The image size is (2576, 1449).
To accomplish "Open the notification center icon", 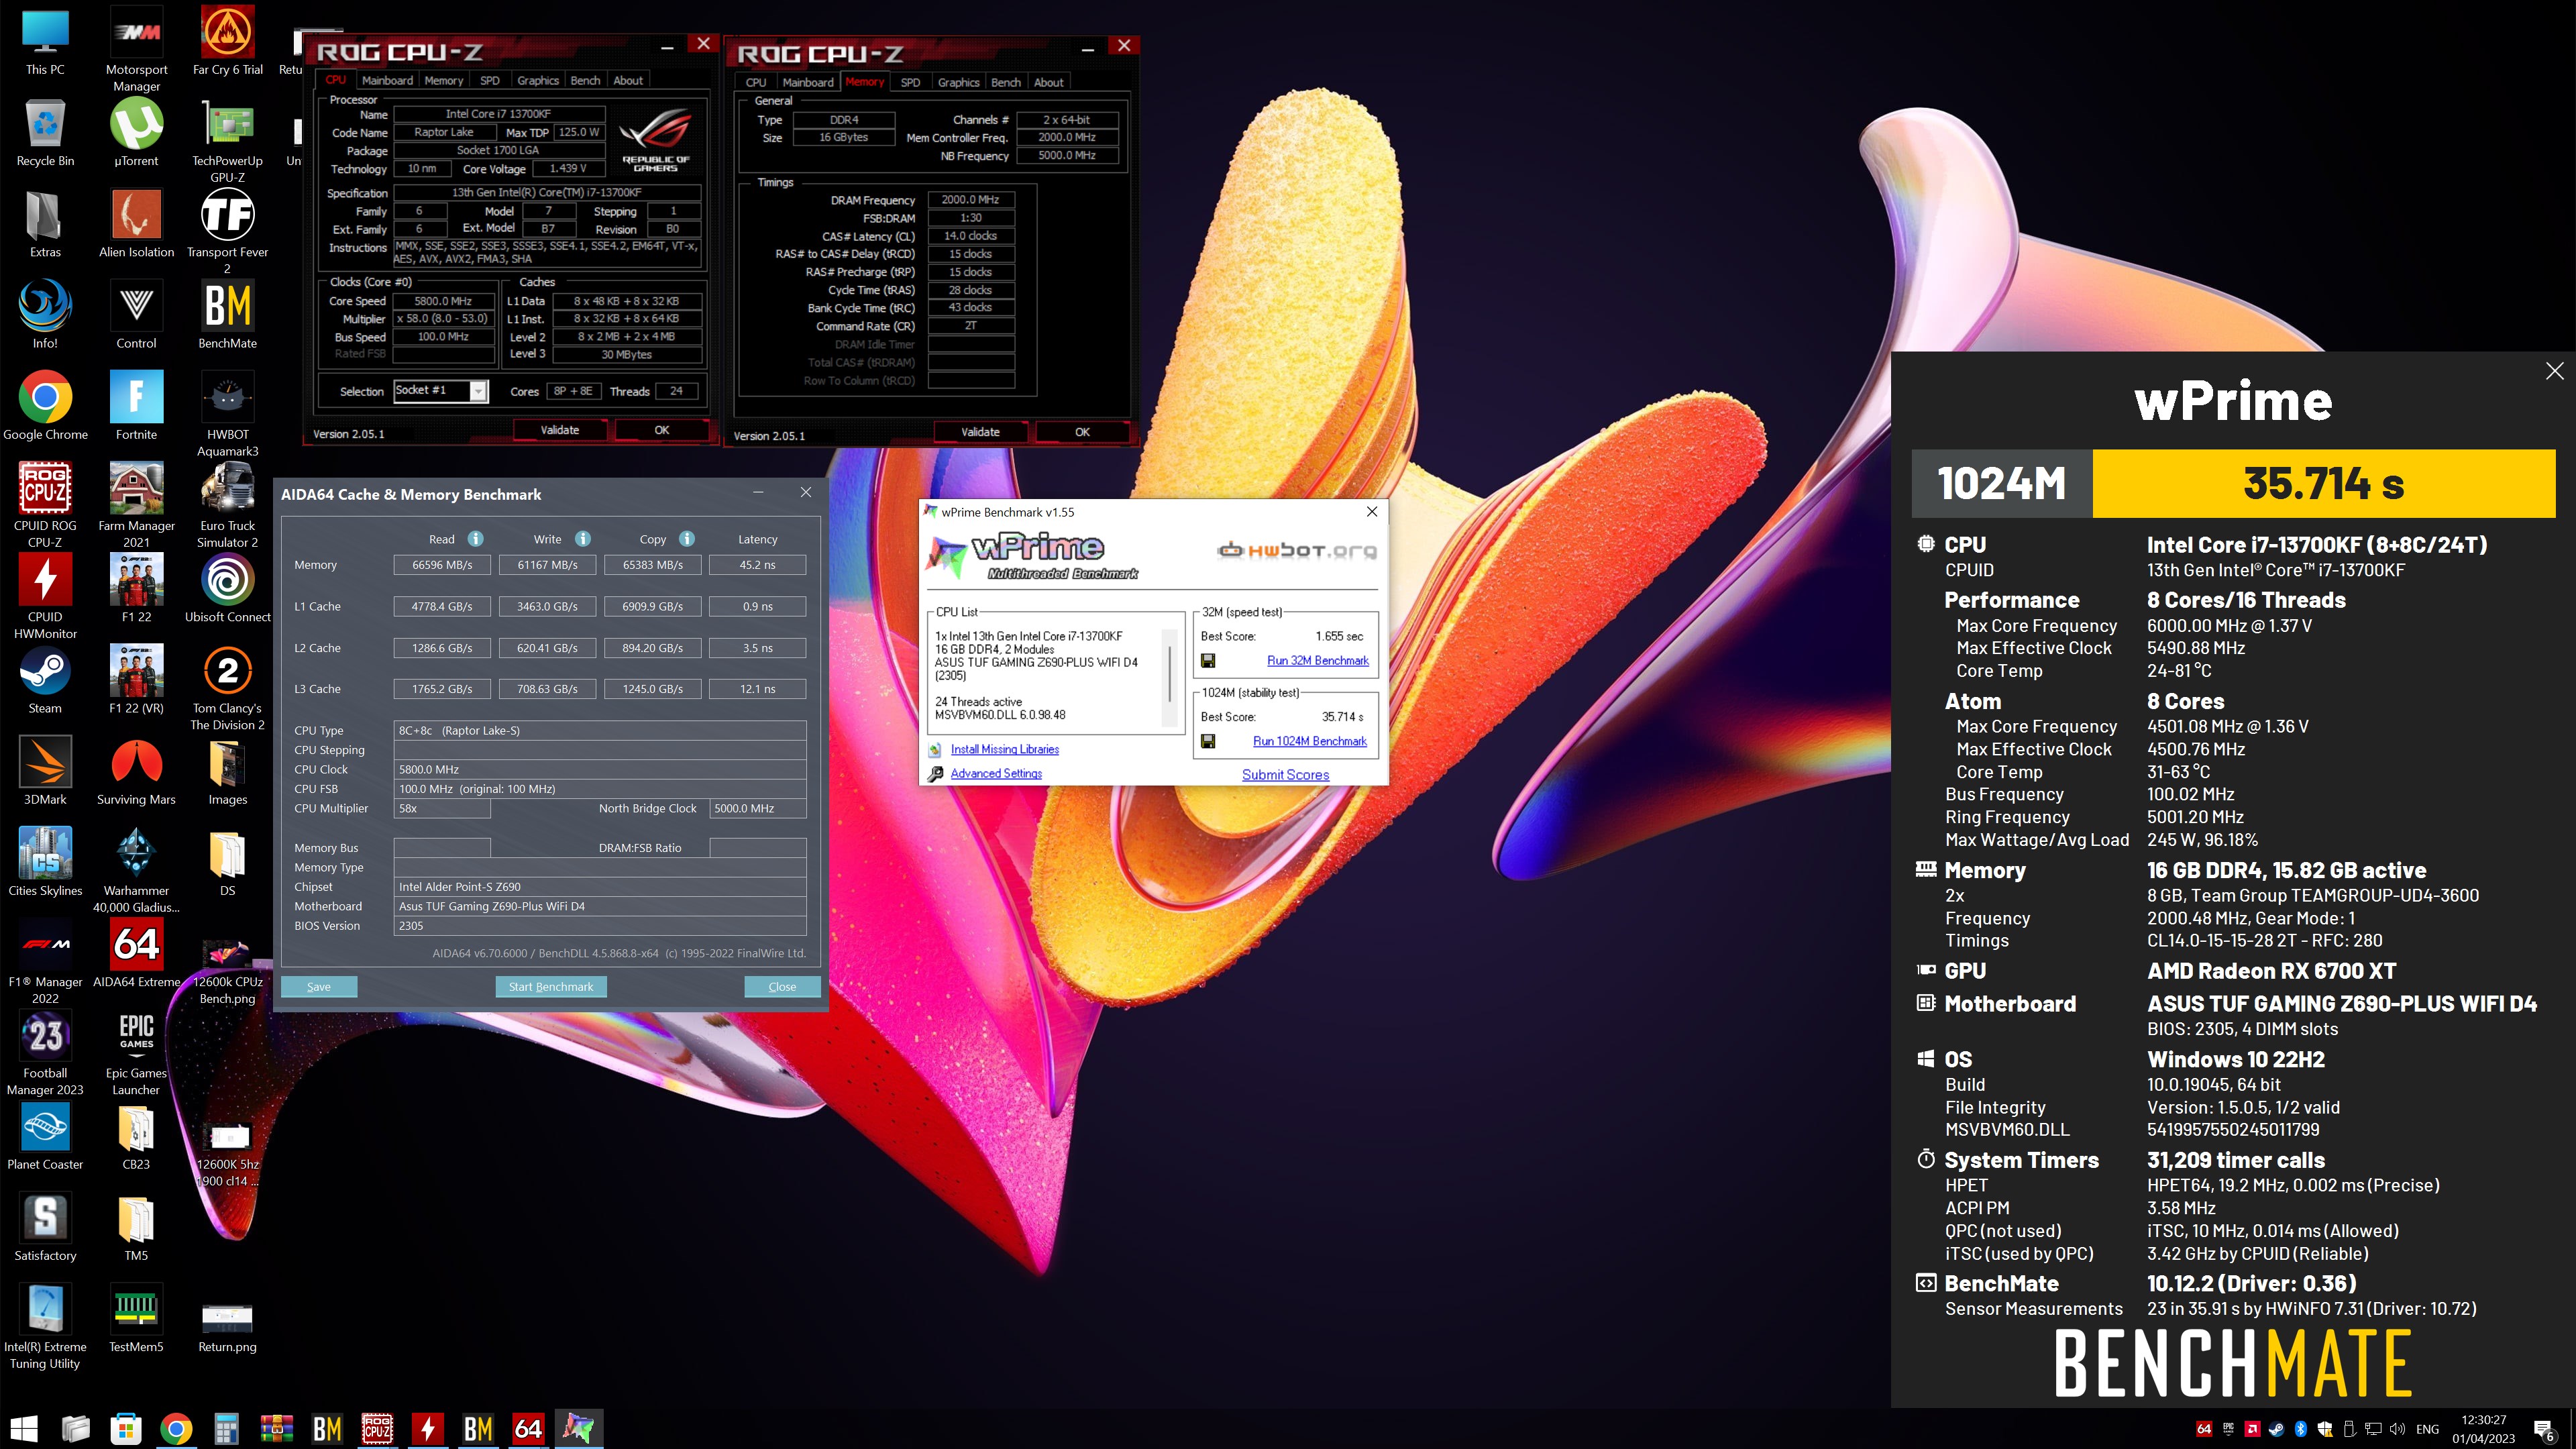I will [x=2545, y=1430].
